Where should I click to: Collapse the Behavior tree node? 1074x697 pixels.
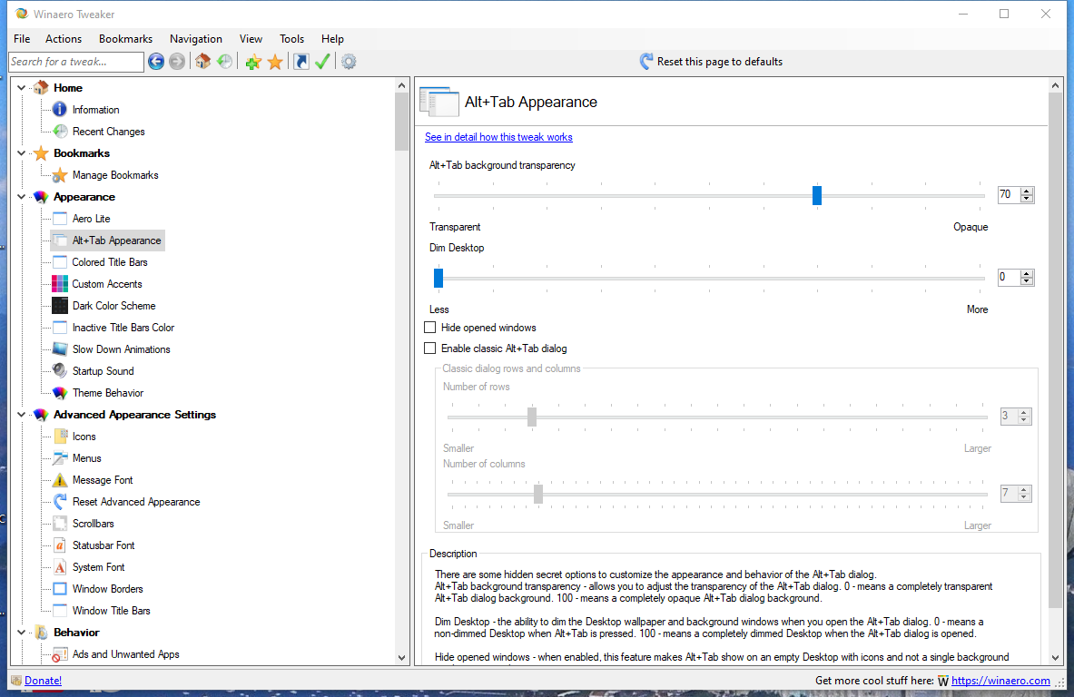click(21, 633)
